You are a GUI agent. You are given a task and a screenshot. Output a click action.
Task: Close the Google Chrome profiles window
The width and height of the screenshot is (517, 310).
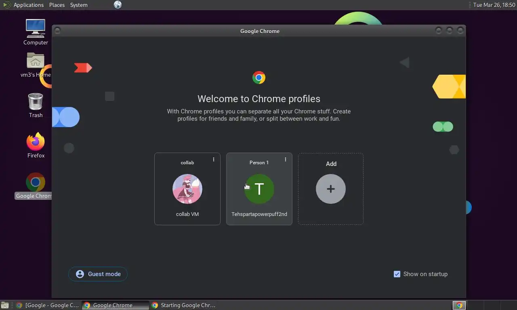pyautogui.click(x=460, y=30)
